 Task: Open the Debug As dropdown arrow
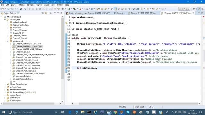click(66, 9)
